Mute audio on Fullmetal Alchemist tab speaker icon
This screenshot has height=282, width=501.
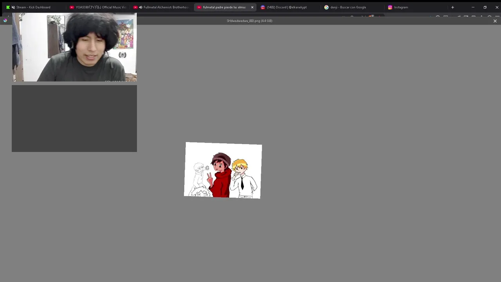(141, 7)
